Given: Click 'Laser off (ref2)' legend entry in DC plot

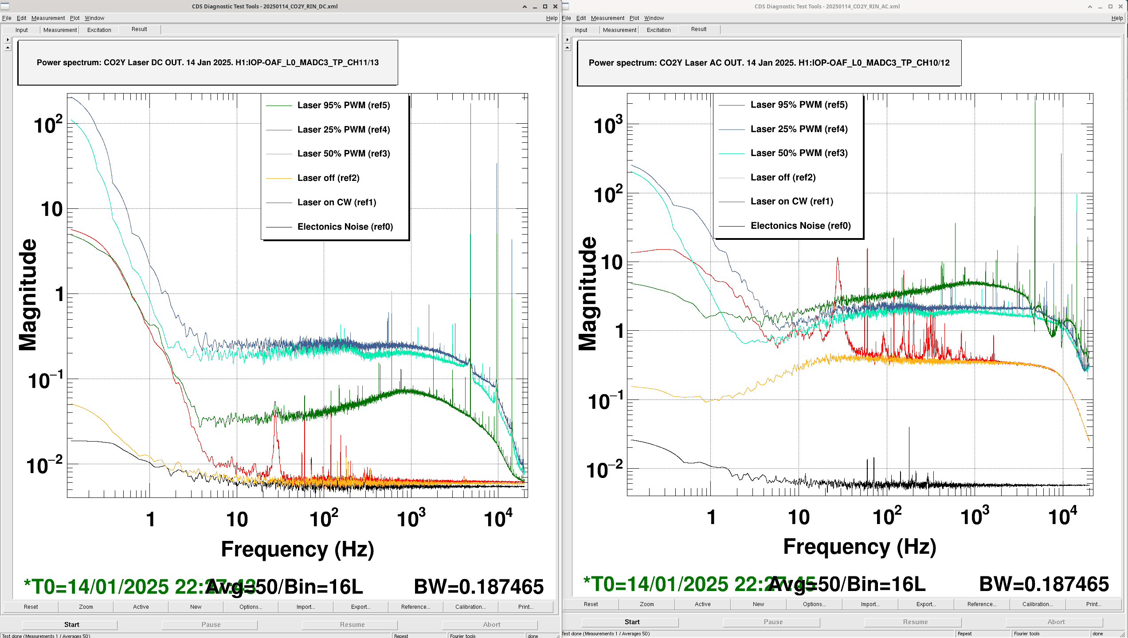Looking at the screenshot, I should pos(329,178).
